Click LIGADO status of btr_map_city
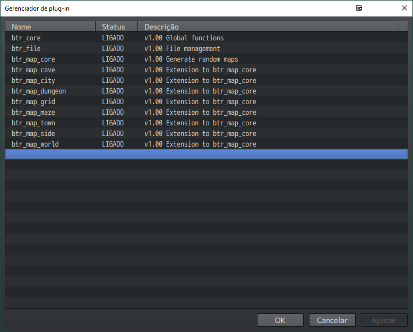413x332 pixels. (113, 80)
